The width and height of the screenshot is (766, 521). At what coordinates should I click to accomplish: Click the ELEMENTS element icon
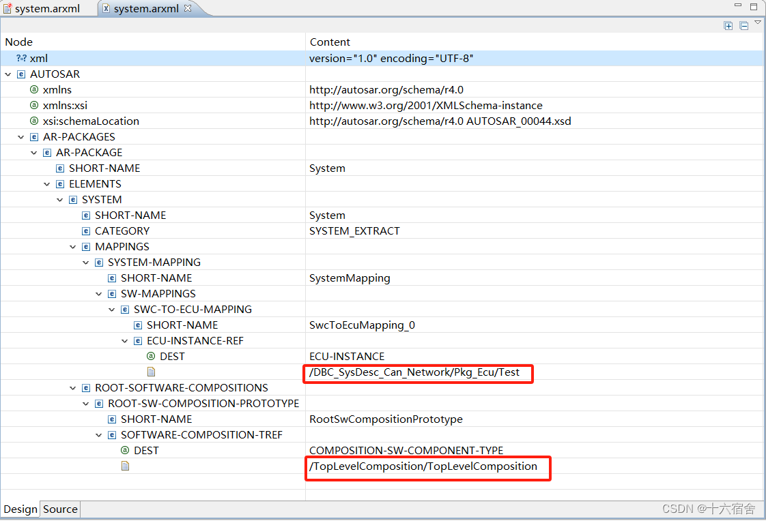click(x=60, y=184)
